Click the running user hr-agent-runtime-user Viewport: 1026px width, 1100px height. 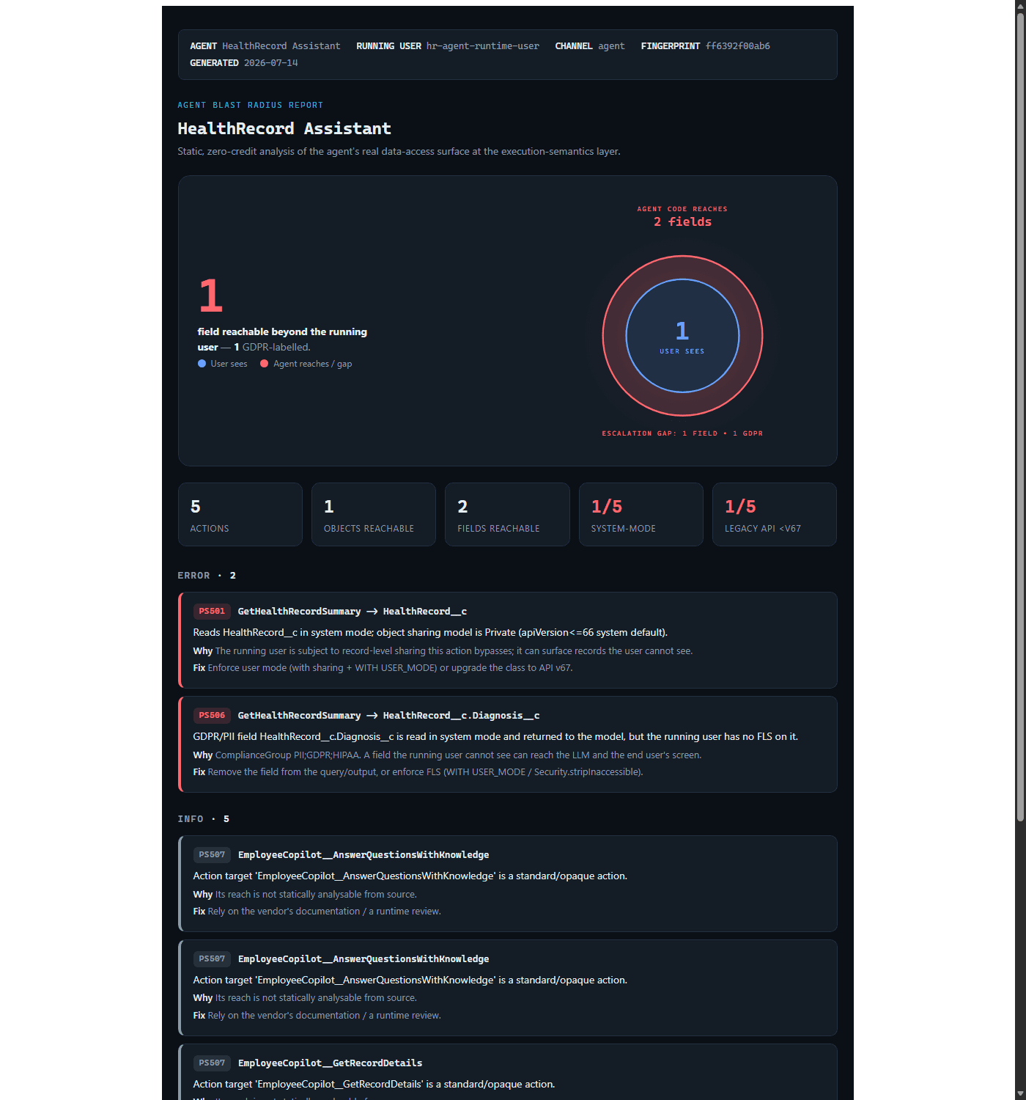pyautogui.click(x=482, y=45)
